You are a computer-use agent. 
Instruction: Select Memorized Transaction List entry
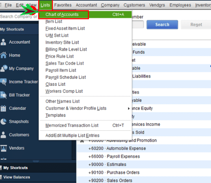85,126
